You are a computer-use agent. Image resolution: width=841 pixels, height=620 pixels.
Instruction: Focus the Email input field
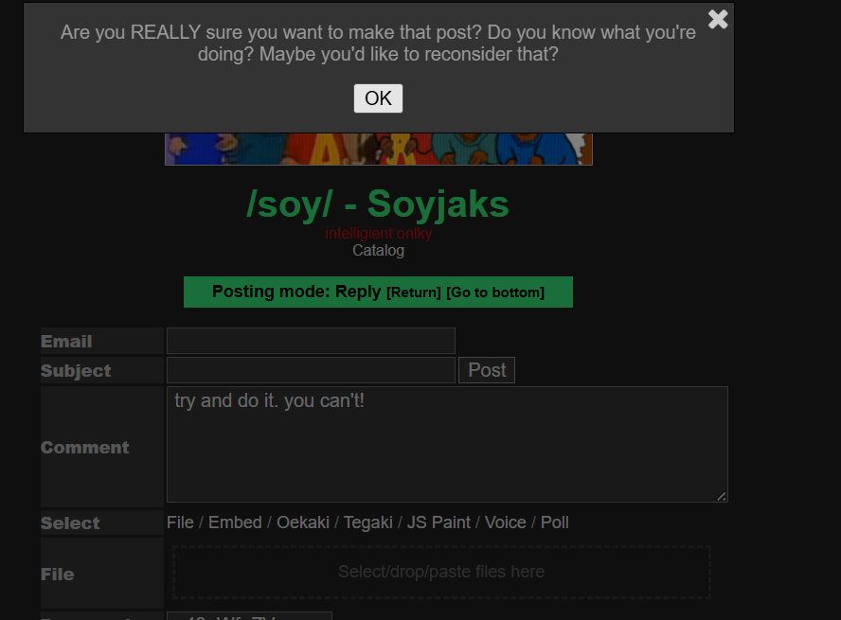pyautogui.click(x=311, y=341)
